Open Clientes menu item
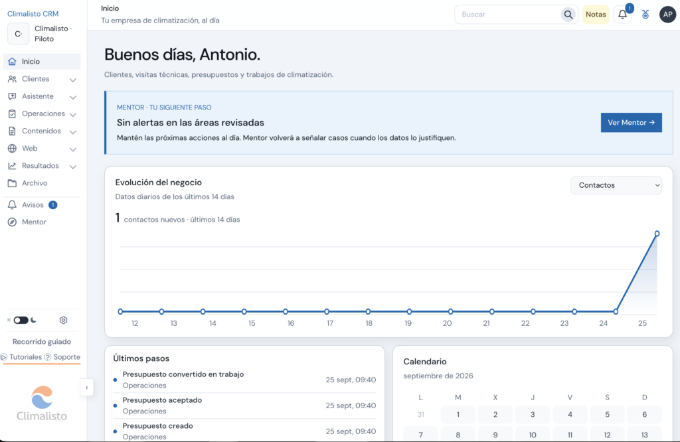The height and width of the screenshot is (442, 680). click(42, 79)
